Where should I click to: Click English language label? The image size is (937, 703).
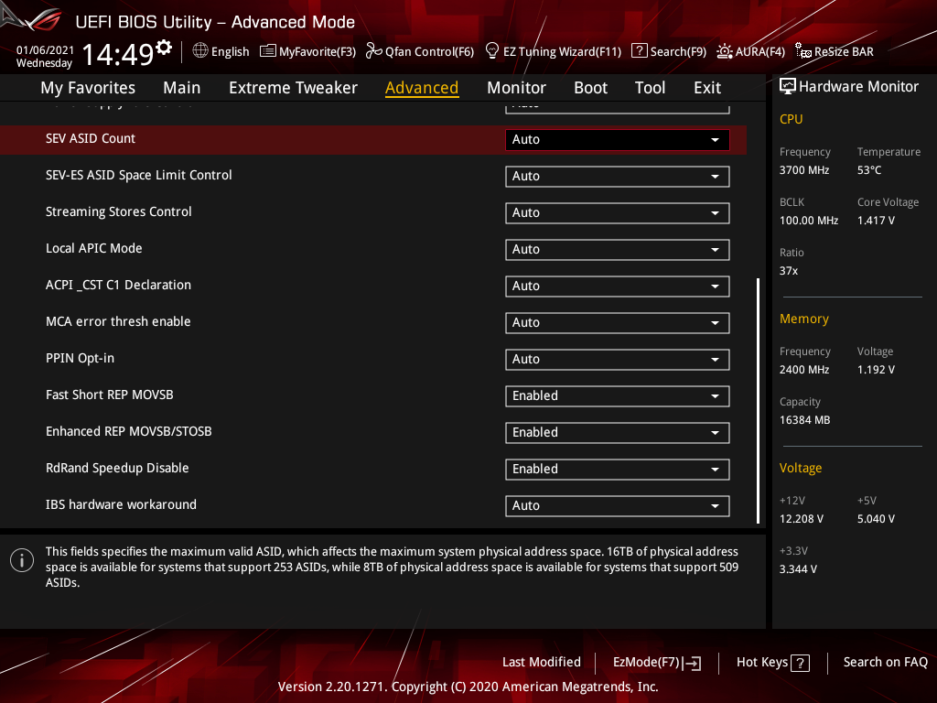(x=230, y=51)
